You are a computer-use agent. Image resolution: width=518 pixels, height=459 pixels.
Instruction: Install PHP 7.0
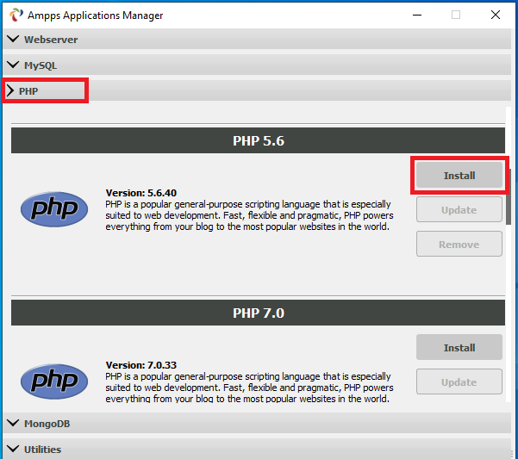pyautogui.click(x=459, y=347)
